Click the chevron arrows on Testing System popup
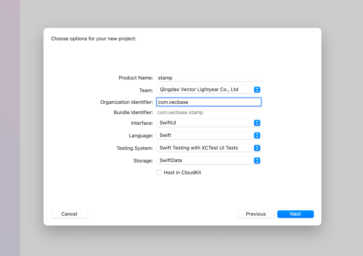The image size is (363, 256). [x=257, y=148]
